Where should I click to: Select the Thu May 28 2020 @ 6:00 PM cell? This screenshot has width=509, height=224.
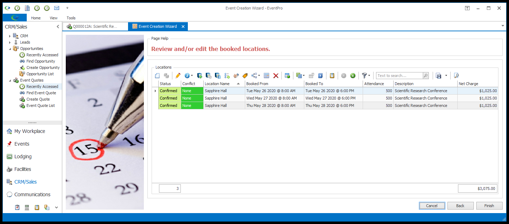(x=333, y=105)
